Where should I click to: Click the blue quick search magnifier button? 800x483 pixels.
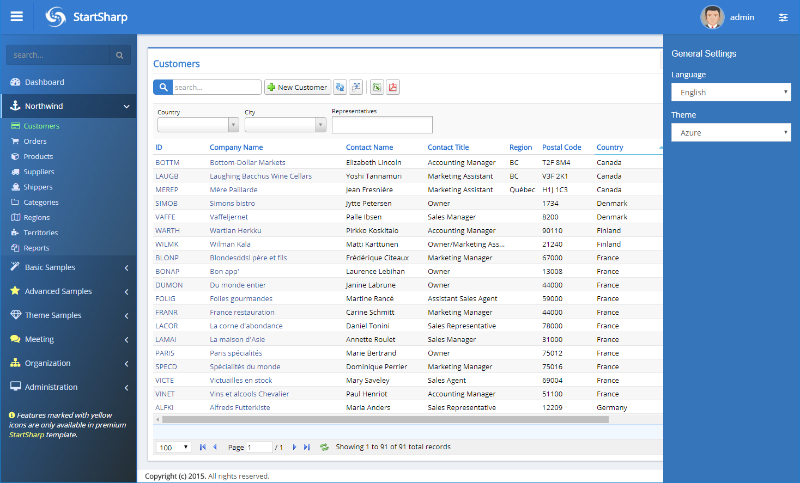[x=163, y=87]
